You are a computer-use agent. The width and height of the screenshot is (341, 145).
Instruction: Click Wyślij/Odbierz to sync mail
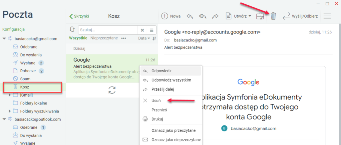(x=300, y=16)
